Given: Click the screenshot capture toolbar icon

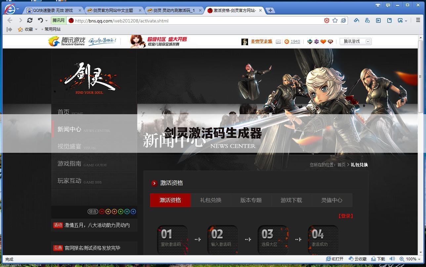Looking at the screenshot, I should click(401, 20).
